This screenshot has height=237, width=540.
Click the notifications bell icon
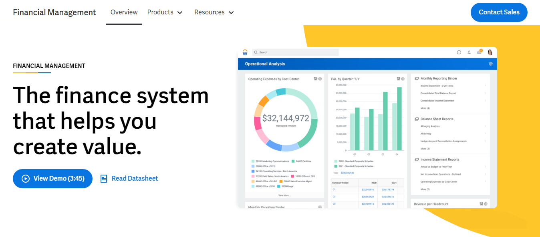click(469, 52)
